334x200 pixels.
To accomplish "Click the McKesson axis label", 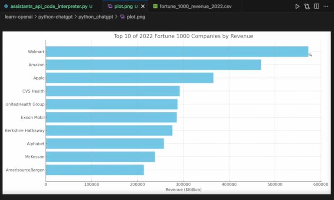I will (35, 157).
